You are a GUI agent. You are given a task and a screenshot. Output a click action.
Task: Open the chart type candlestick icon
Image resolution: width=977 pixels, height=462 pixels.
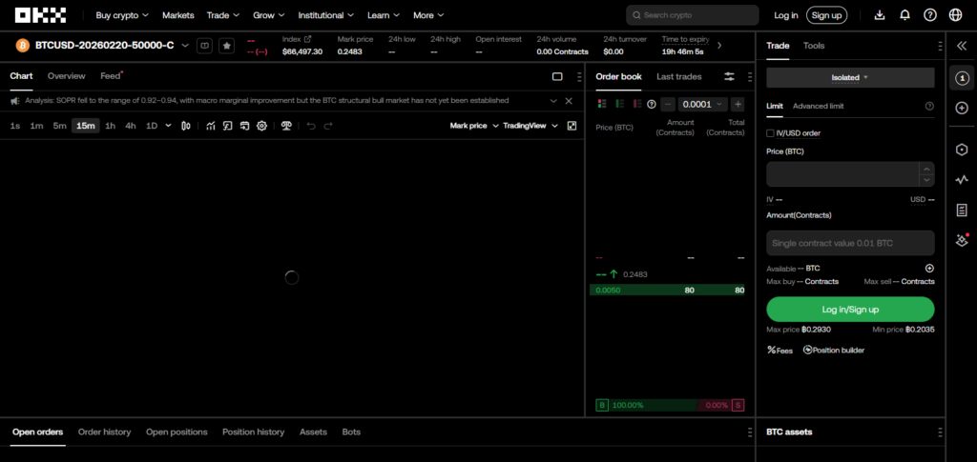click(x=186, y=126)
